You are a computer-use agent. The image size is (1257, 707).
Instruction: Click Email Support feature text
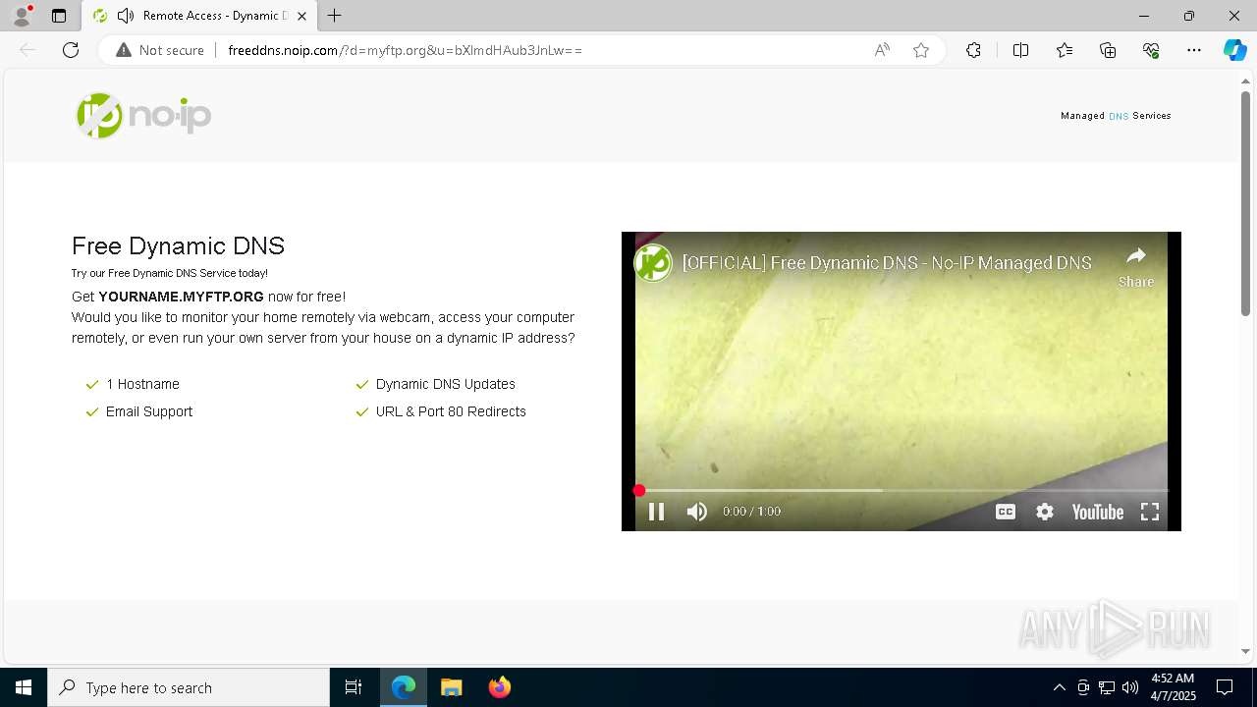tap(149, 411)
